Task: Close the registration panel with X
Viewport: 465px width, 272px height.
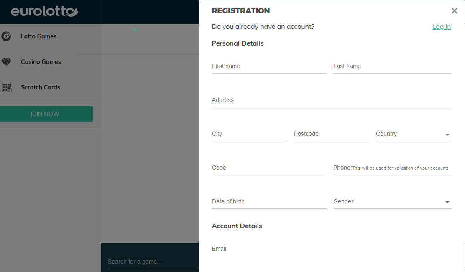Action: click(x=454, y=11)
